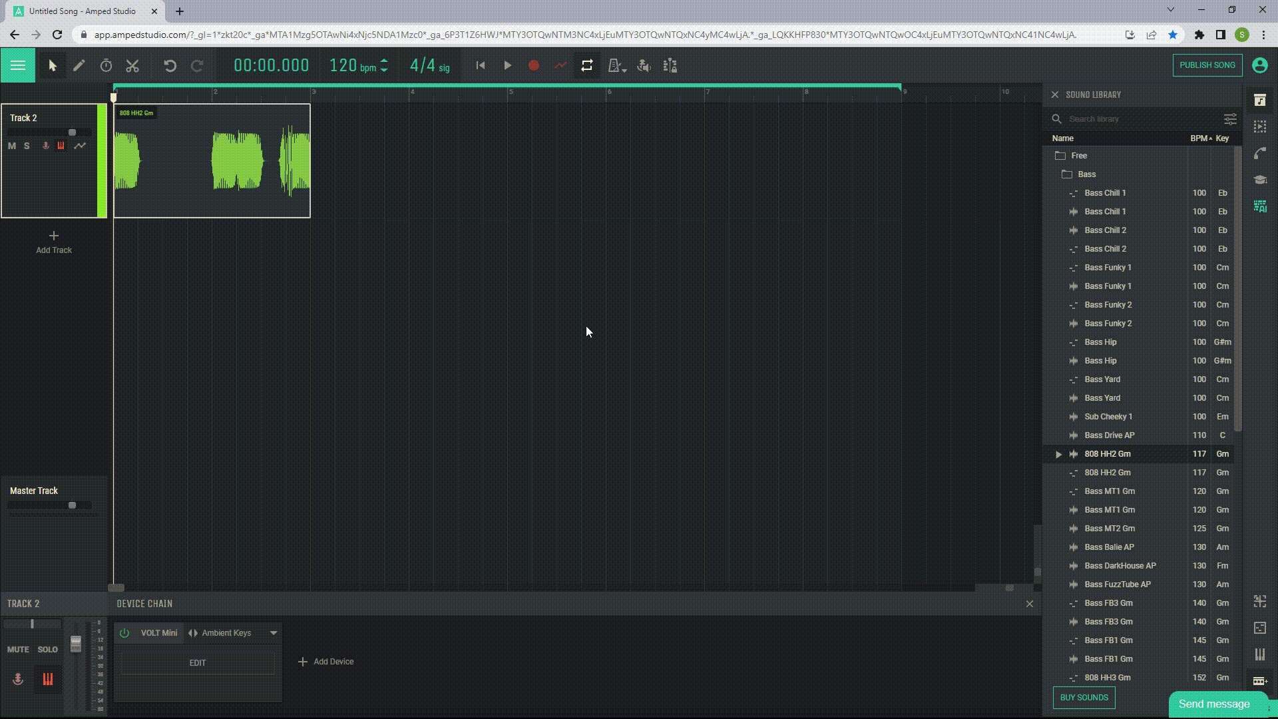This screenshot has height=719, width=1278.
Task: Open the Sound Library panel icon
Action: (x=1260, y=100)
